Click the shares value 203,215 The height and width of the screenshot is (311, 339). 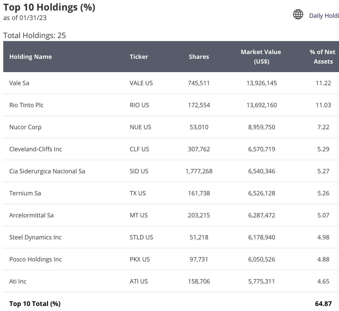click(x=199, y=215)
